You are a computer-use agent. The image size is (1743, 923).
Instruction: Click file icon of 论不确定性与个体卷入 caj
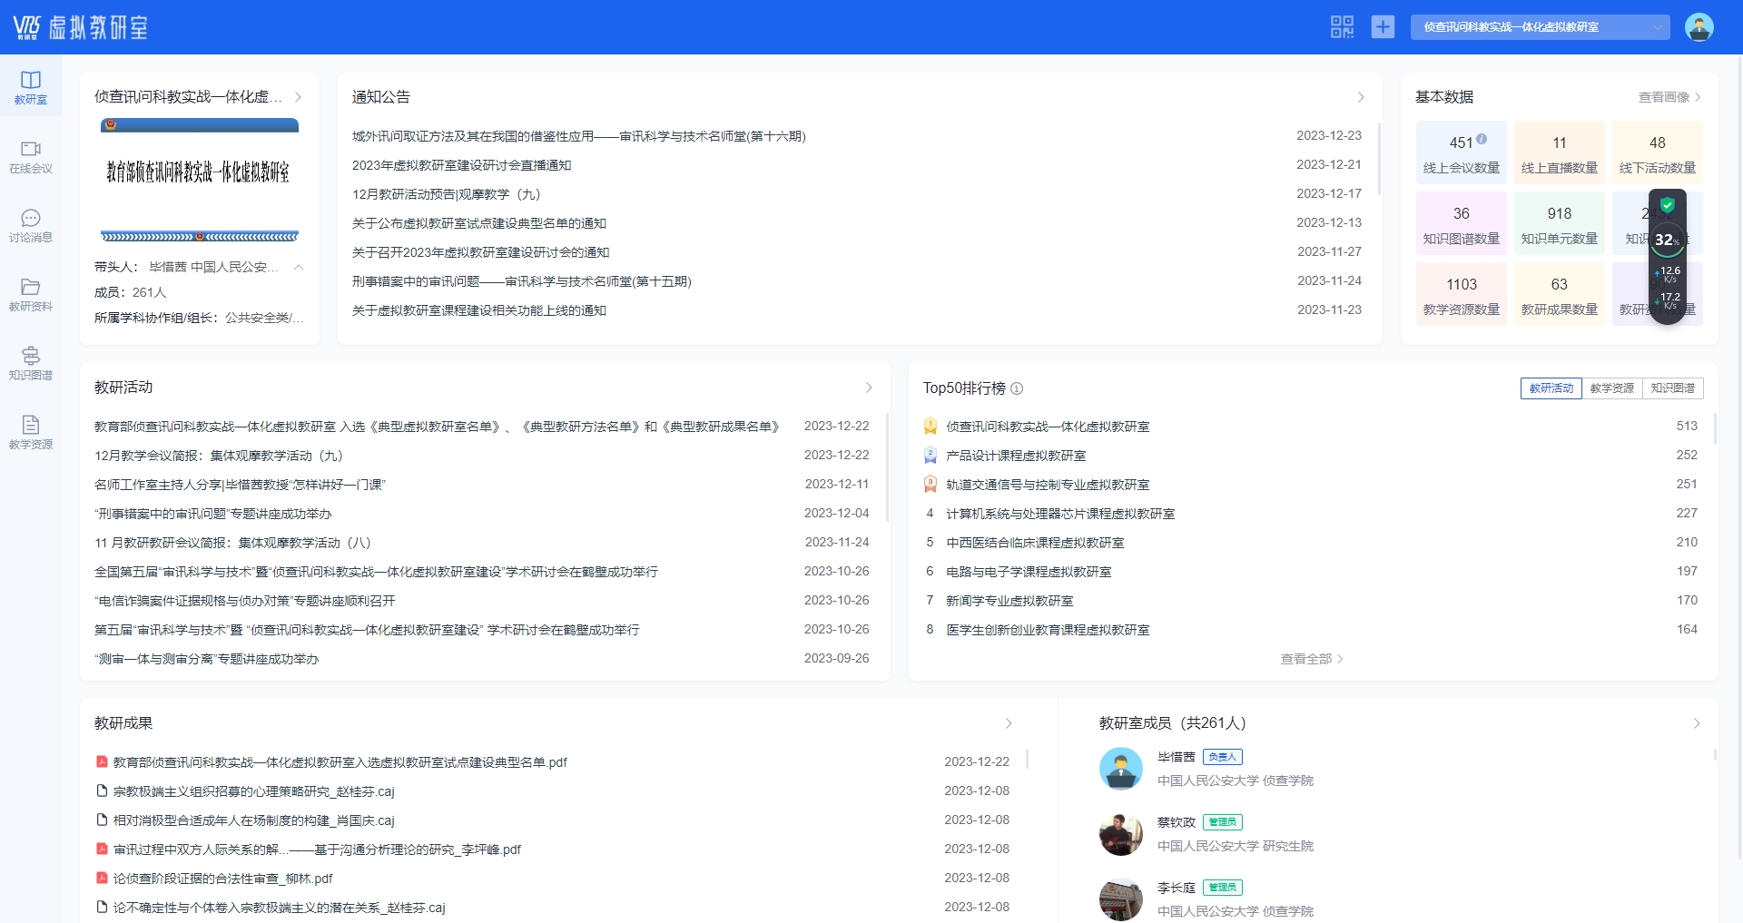(x=102, y=907)
